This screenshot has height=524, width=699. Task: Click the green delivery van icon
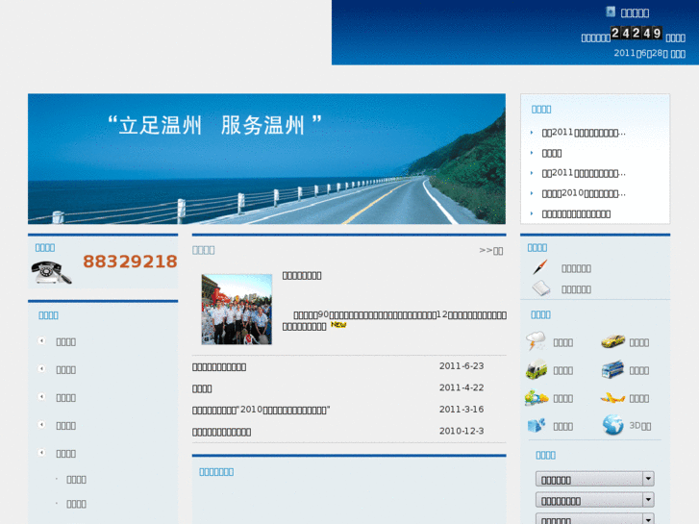[x=537, y=370]
